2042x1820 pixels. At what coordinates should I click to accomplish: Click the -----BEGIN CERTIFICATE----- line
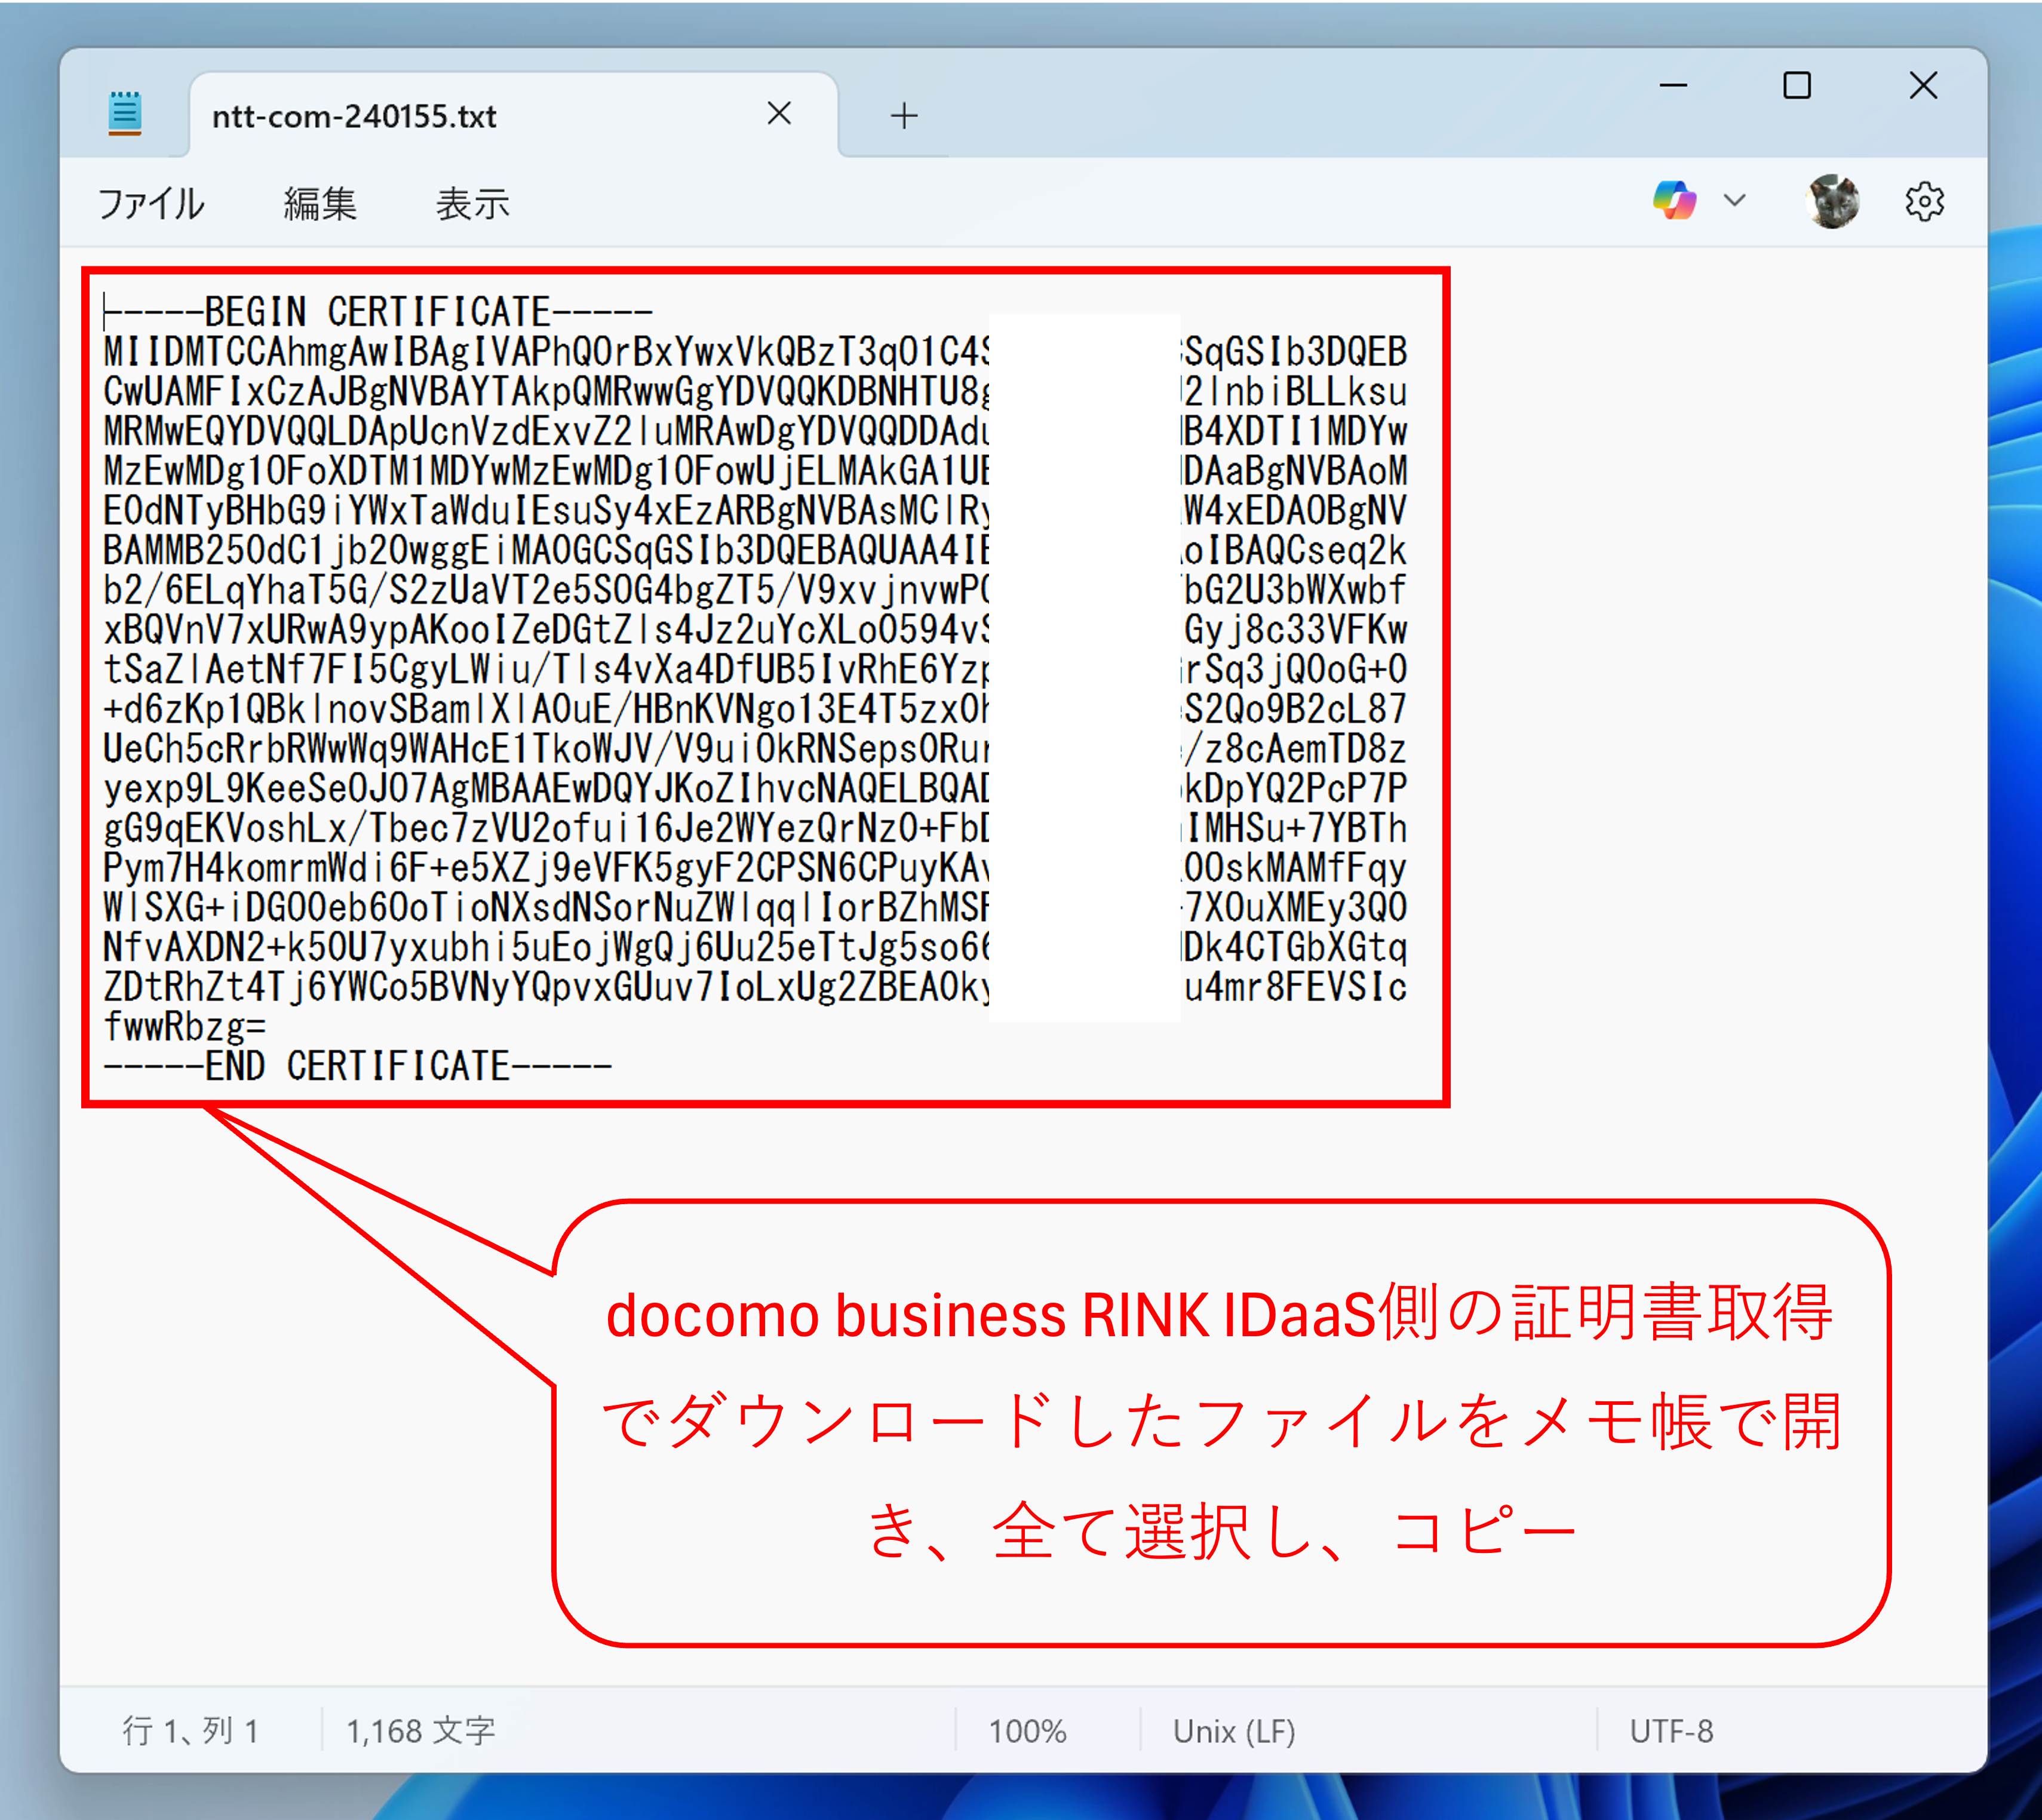pos(379,312)
